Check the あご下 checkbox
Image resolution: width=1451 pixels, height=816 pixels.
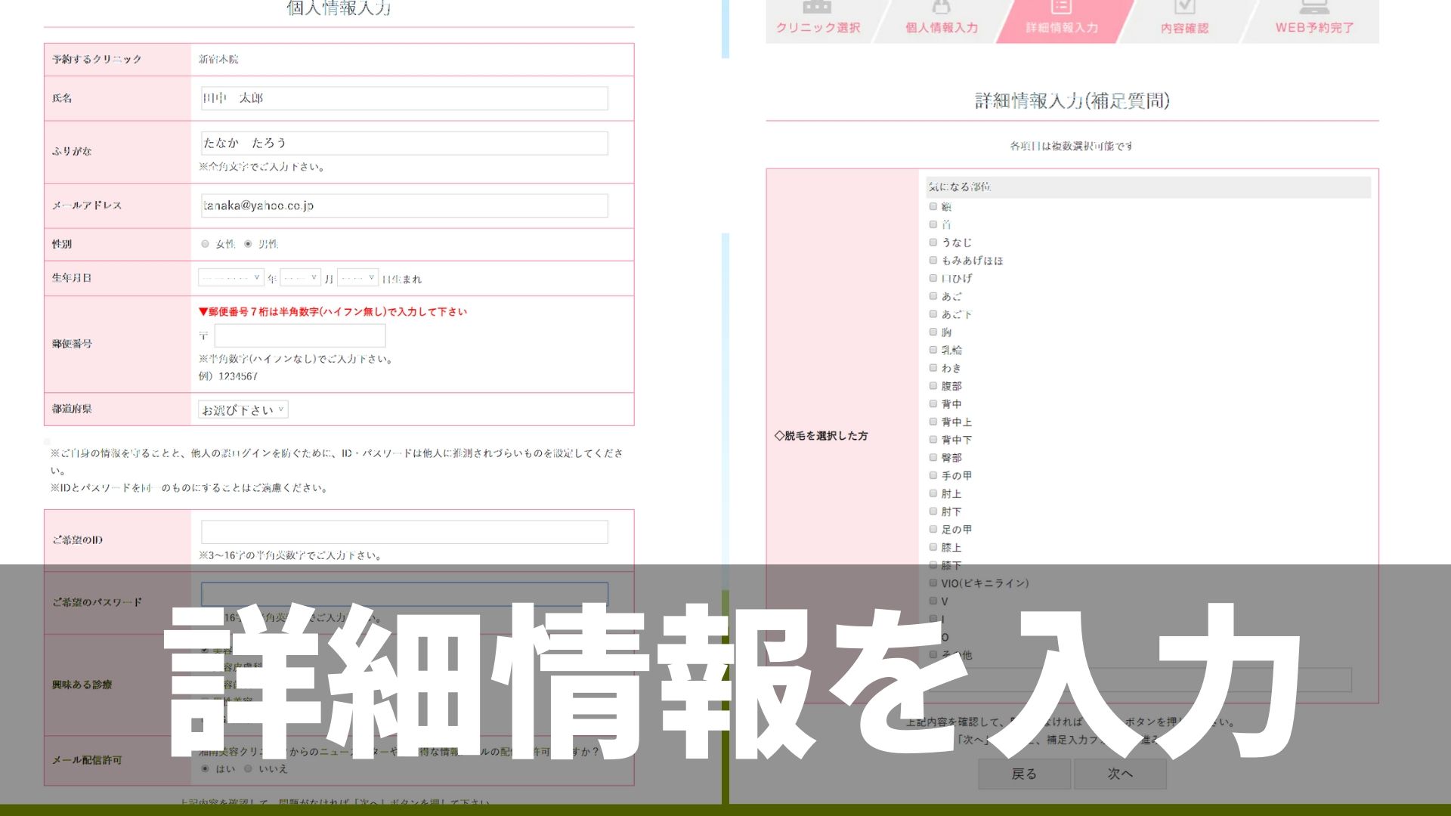click(x=933, y=314)
